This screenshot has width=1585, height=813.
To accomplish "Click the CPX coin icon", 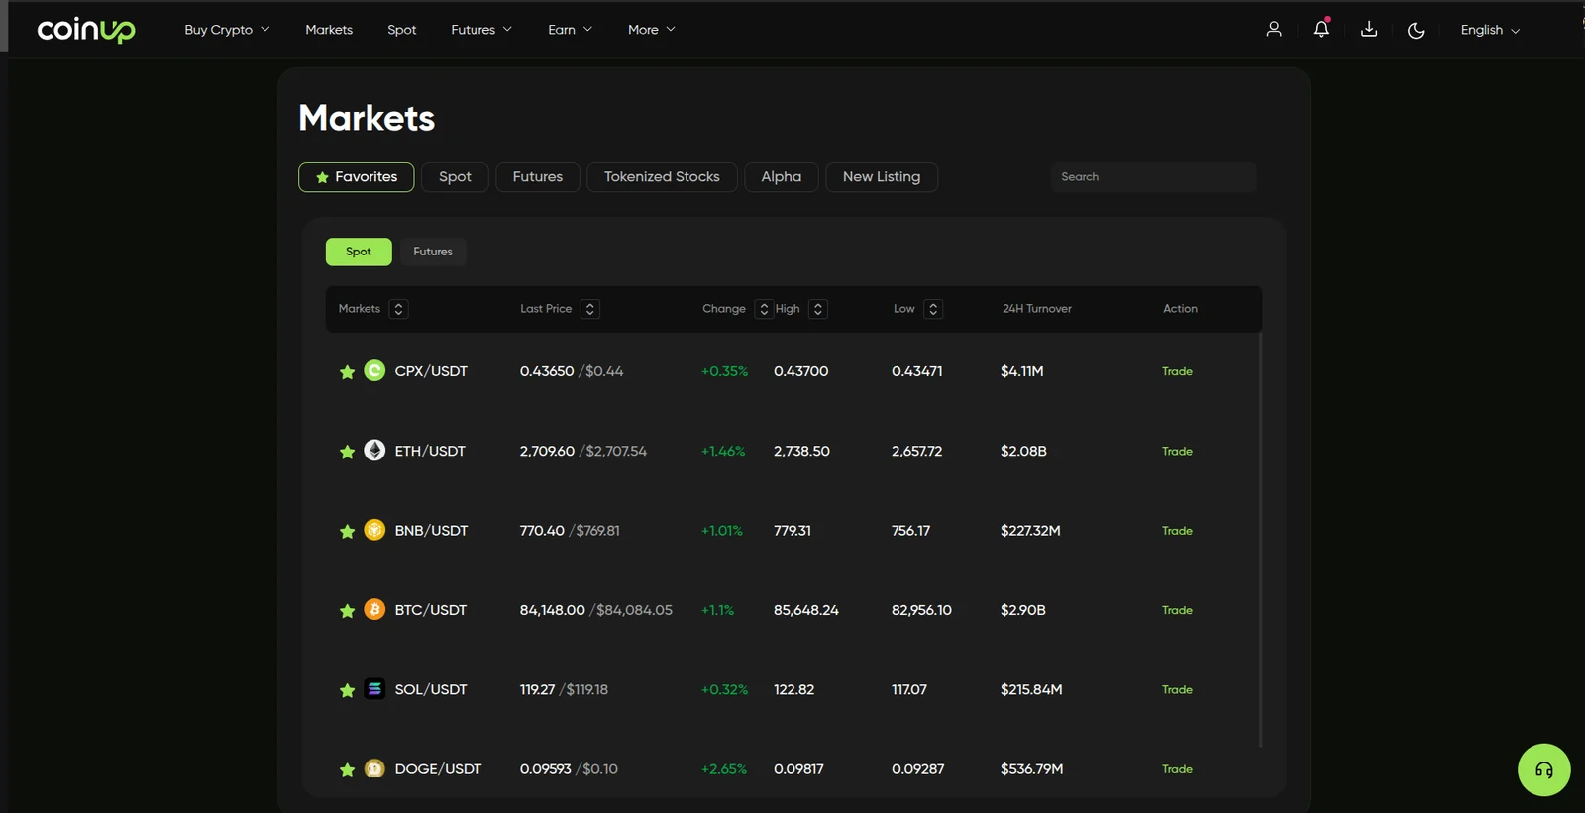I will tap(374, 370).
